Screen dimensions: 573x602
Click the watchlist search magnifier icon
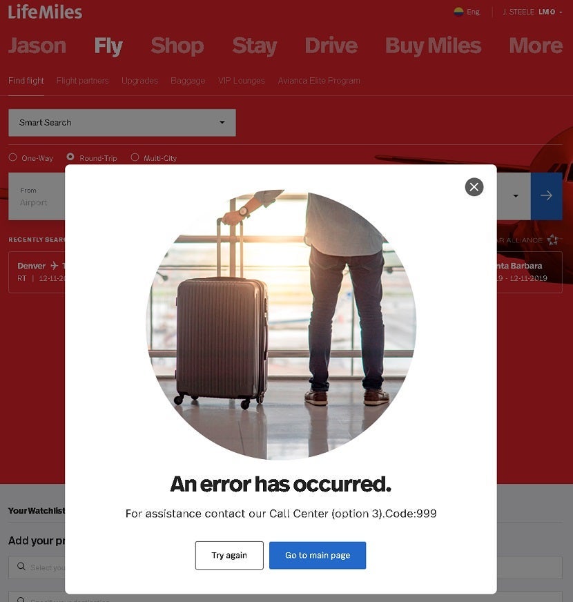pos(21,566)
